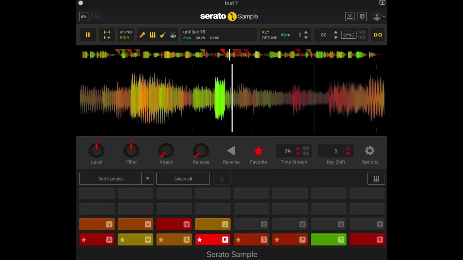Toggle the Favorite star
Screen dimensions: 463x260
click(x=258, y=151)
